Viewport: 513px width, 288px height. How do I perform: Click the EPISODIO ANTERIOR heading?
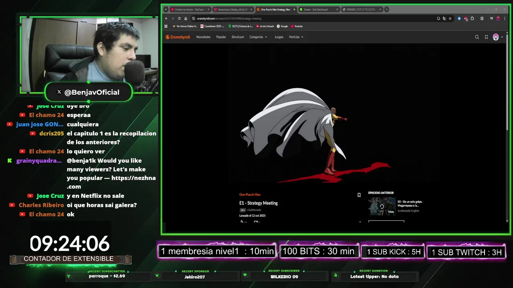coord(381,193)
